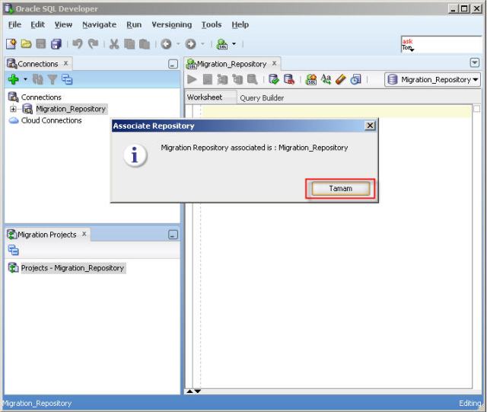
Task: Open the Edit menu
Action: pos(37,24)
